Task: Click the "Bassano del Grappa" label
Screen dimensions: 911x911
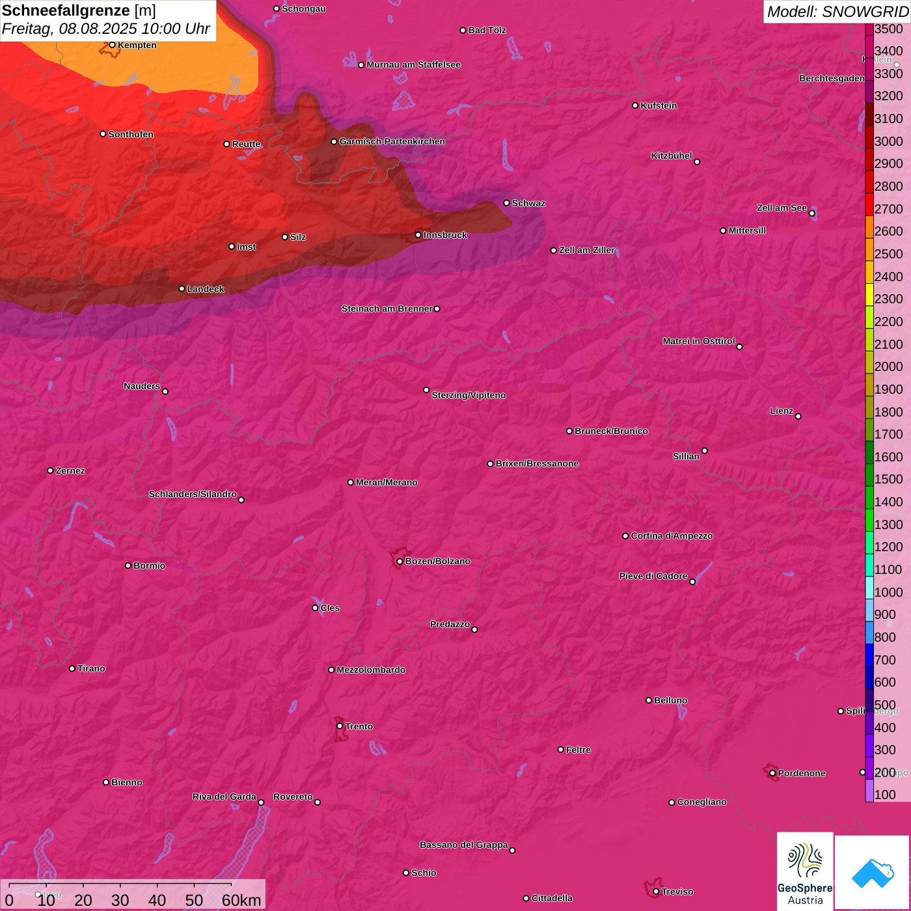Action: pyautogui.click(x=463, y=845)
